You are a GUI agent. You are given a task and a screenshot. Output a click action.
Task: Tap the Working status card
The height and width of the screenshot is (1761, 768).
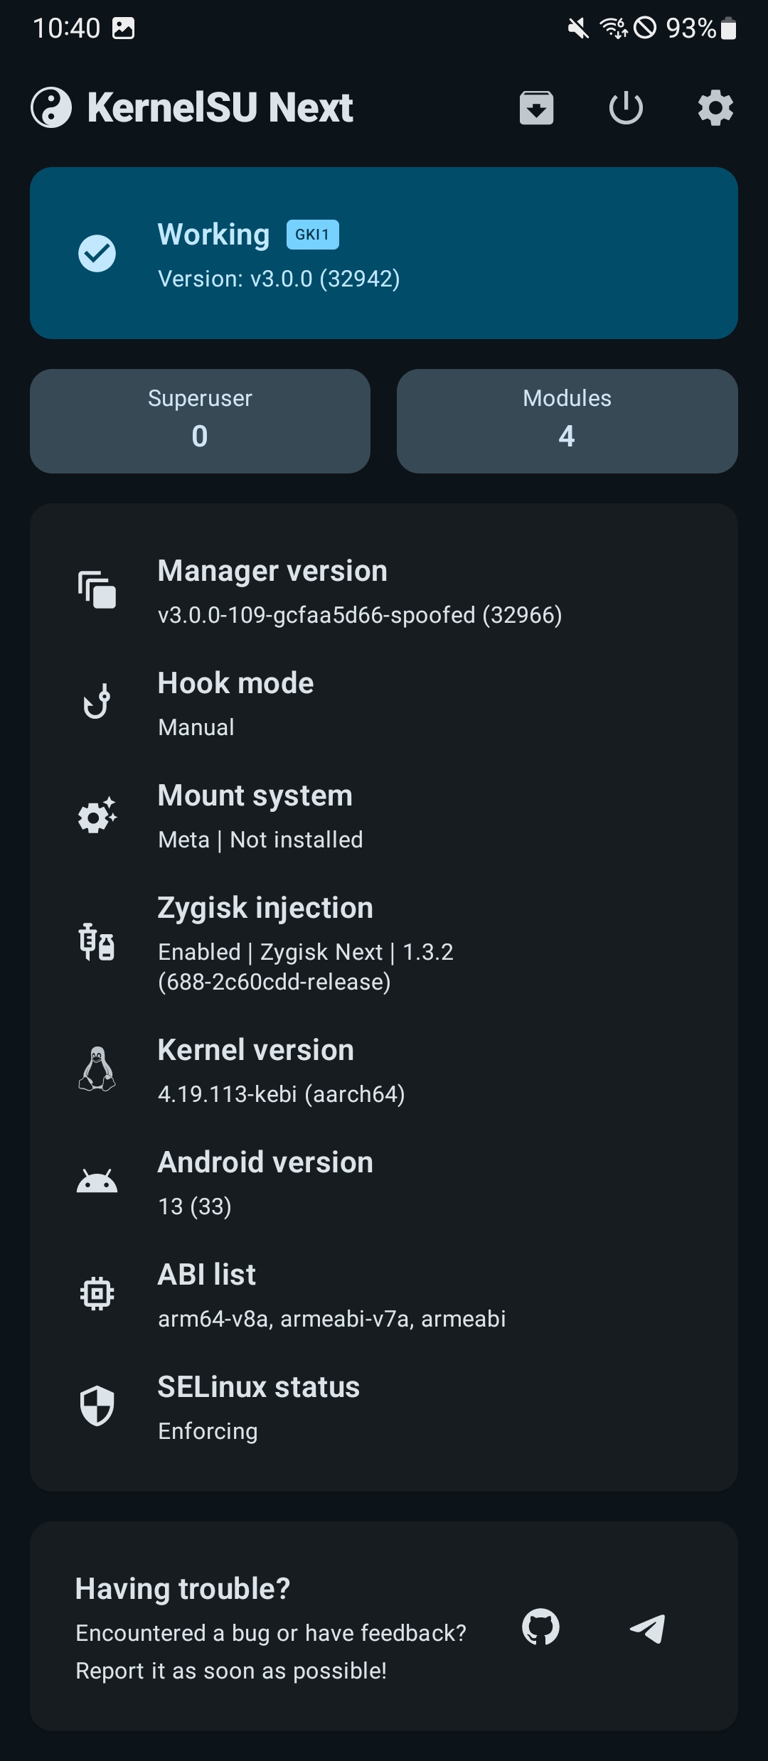384,253
